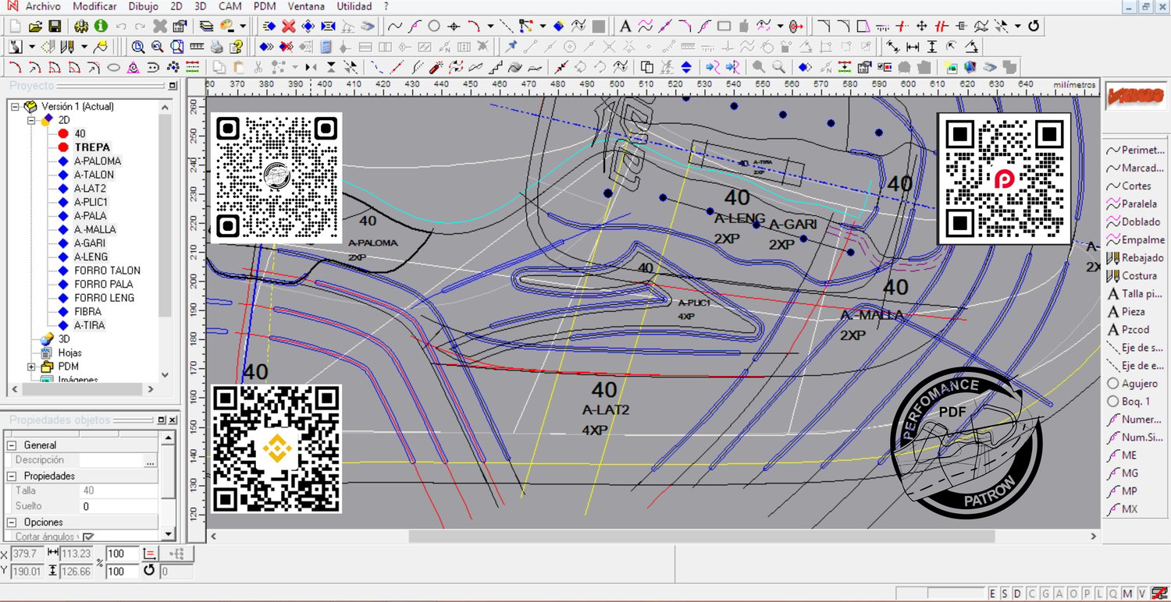This screenshot has height=602, width=1171.
Task: Select the text tool letter A
Action: [x=625, y=26]
